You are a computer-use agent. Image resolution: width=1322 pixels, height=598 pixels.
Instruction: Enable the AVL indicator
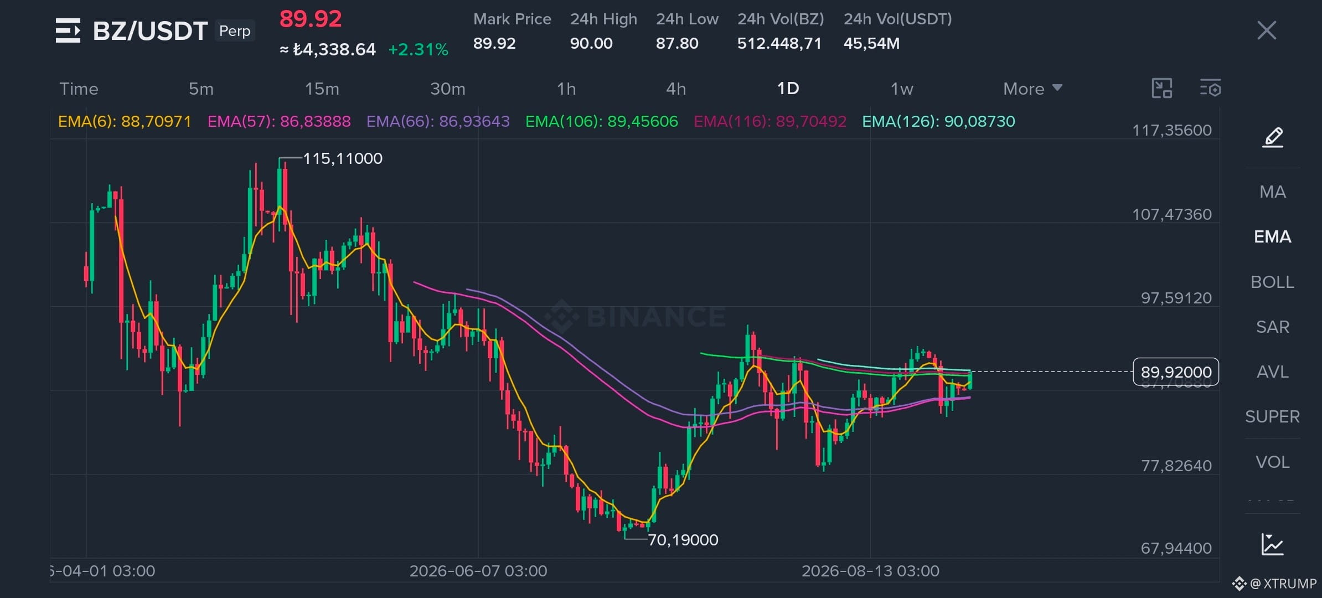1273,372
